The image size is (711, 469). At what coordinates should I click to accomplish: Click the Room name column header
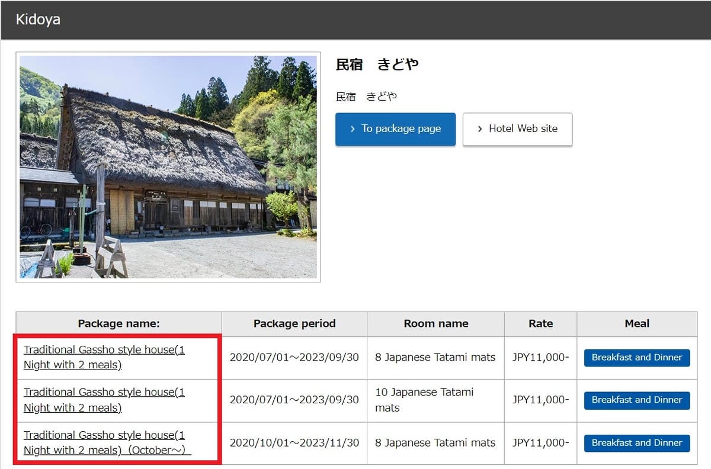click(435, 323)
